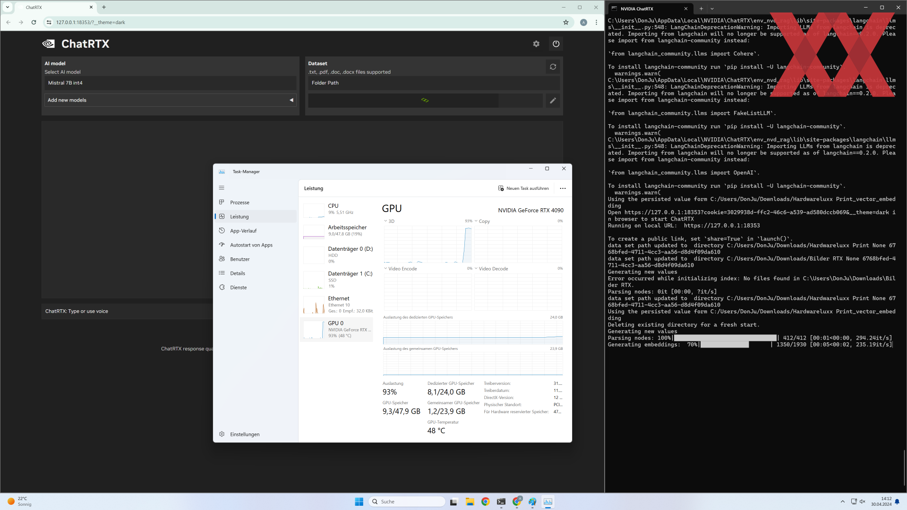Image resolution: width=907 pixels, height=510 pixels.
Task: Click the browser forward arrow
Action: click(21, 22)
